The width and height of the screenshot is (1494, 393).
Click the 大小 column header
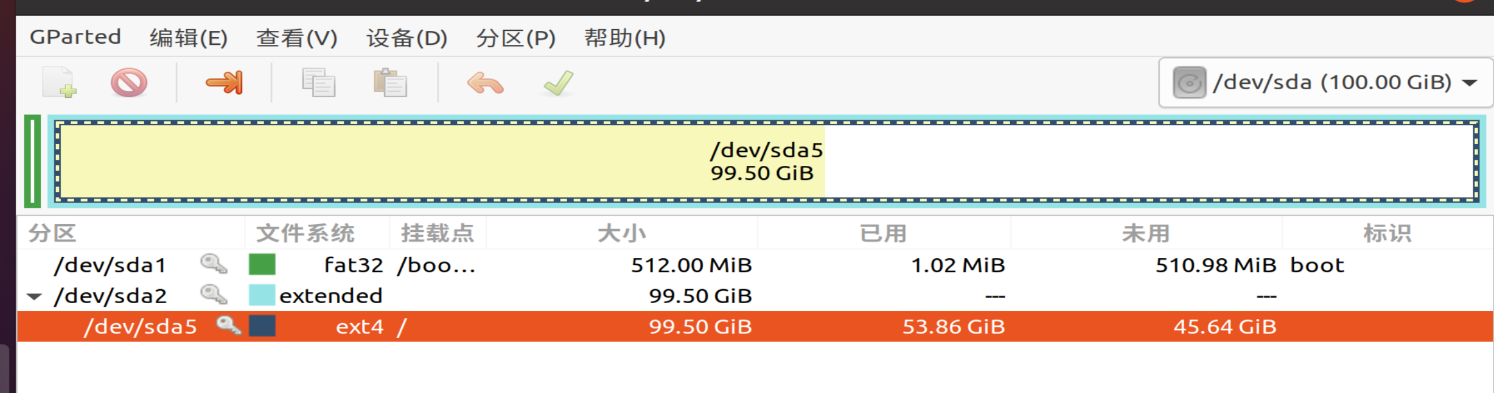[622, 233]
